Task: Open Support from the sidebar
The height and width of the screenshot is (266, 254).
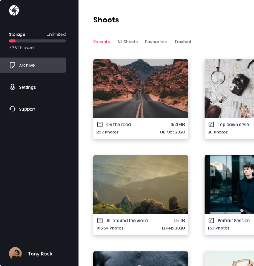Action: click(27, 109)
